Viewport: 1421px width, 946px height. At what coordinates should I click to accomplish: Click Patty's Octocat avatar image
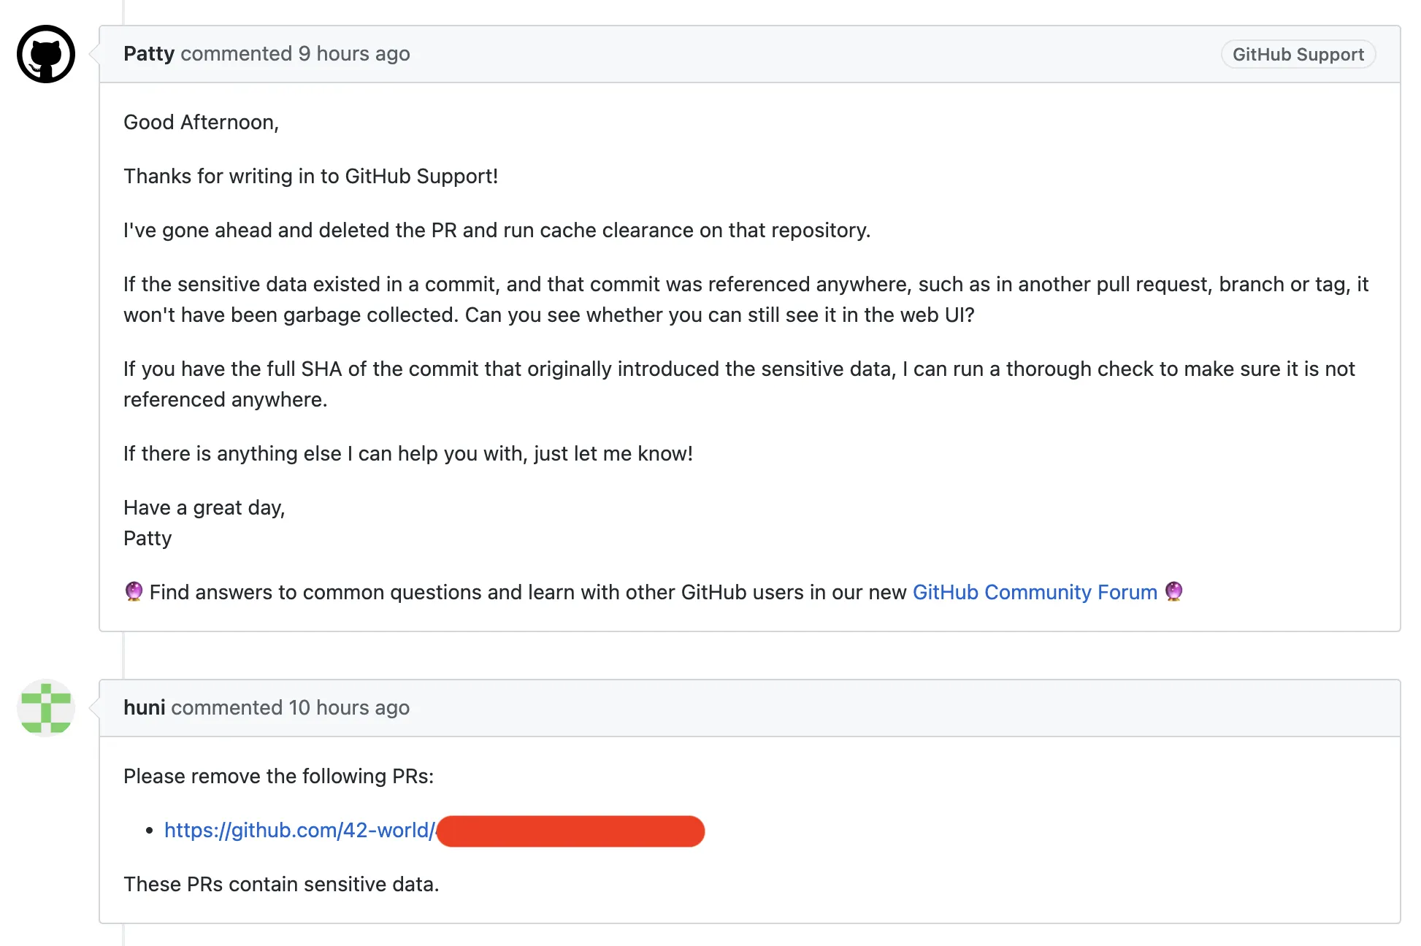click(45, 54)
